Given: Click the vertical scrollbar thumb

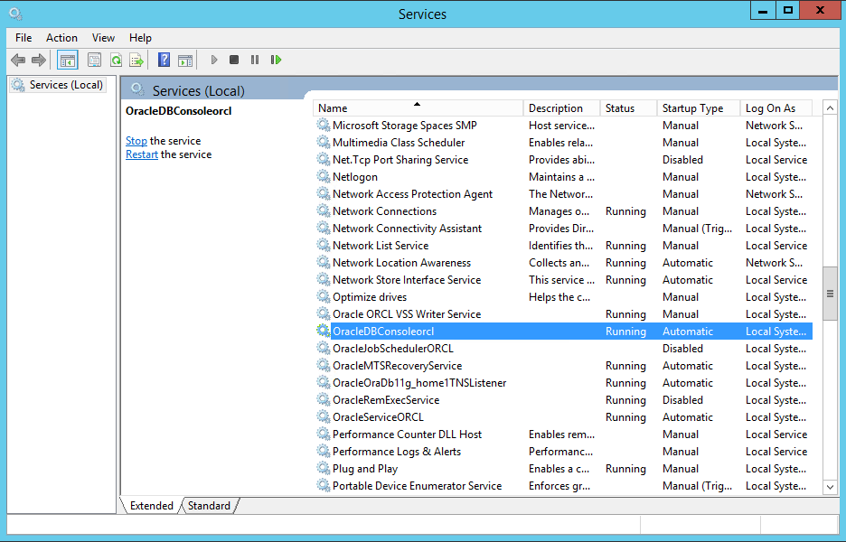Looking at the screenshot, I should pyautogui.click(x=830, y=294).
